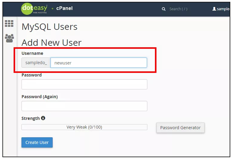The width and height of the screenshot is (233, 159).
Task: Open the sample account menu
Action: (x=221, y=9)
